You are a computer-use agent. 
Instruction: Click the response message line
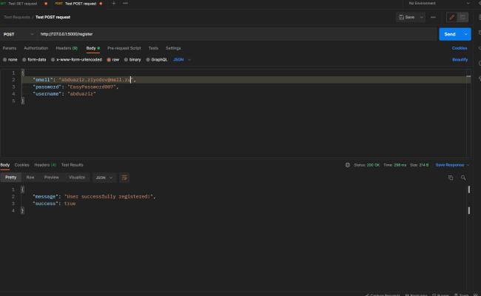[x=94, y=197]
